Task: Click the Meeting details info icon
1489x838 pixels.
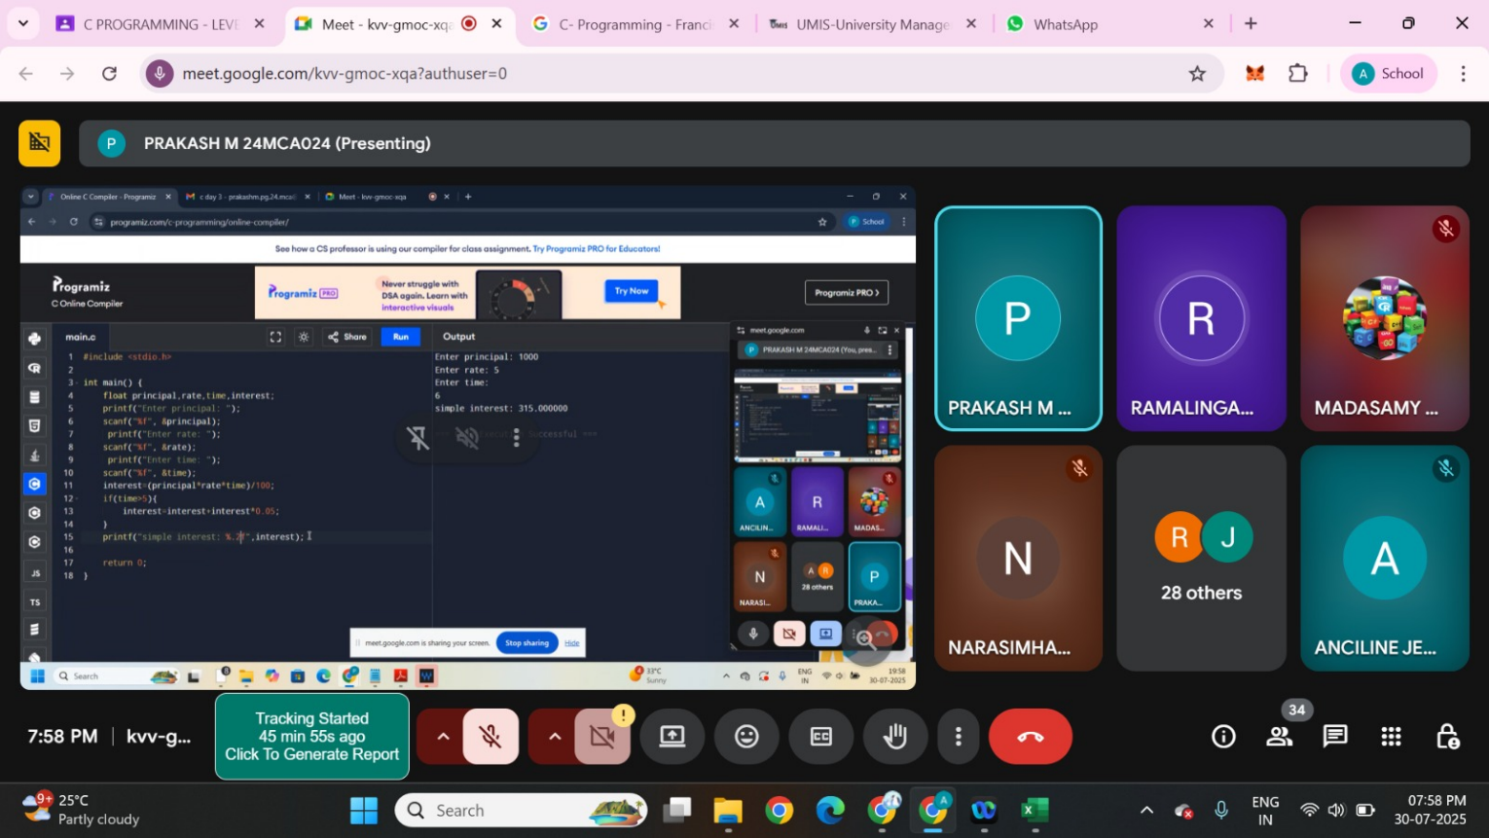Action: (x=1223, y=737)
